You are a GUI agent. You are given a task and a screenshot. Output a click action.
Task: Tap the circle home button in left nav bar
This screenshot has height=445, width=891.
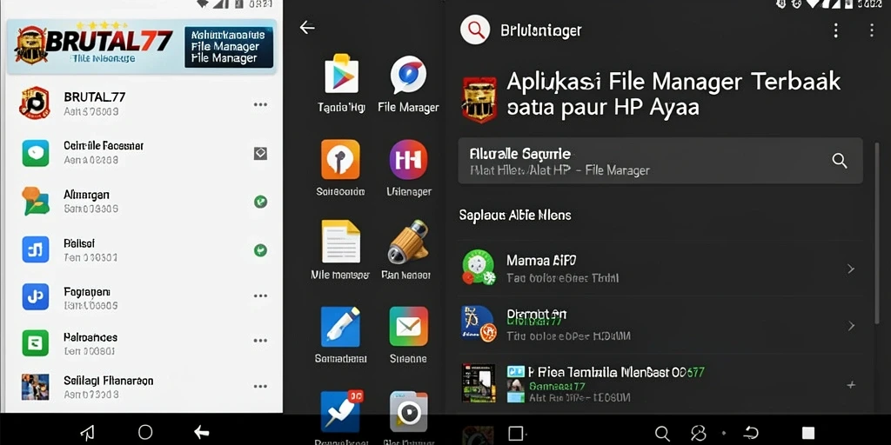pyautogui.click(x=145, y=433)
